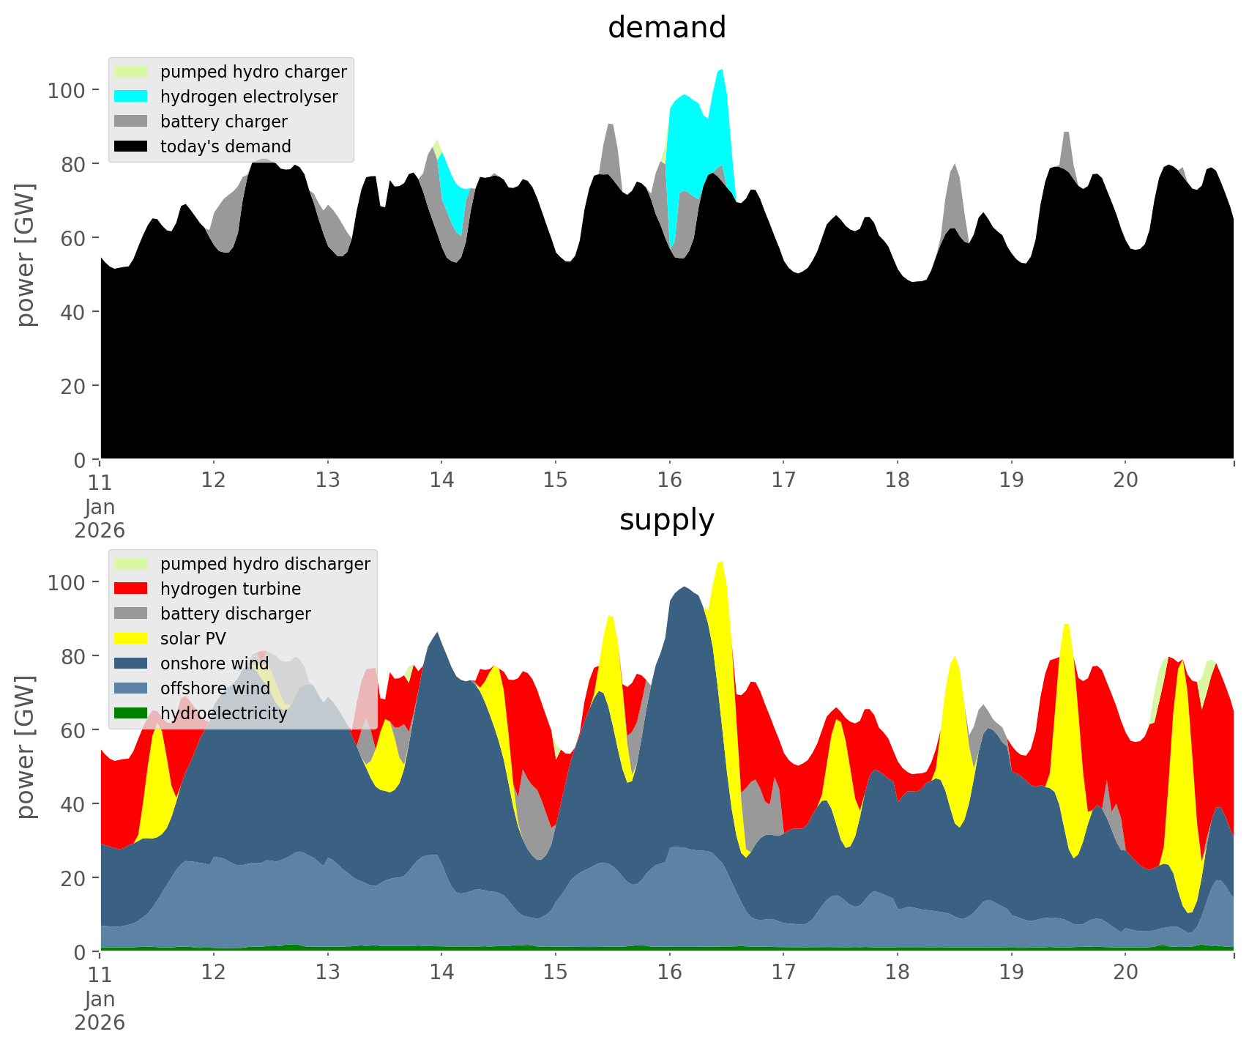
Task: Click the green hydroelectricity legend swatch
Action: 131,713
